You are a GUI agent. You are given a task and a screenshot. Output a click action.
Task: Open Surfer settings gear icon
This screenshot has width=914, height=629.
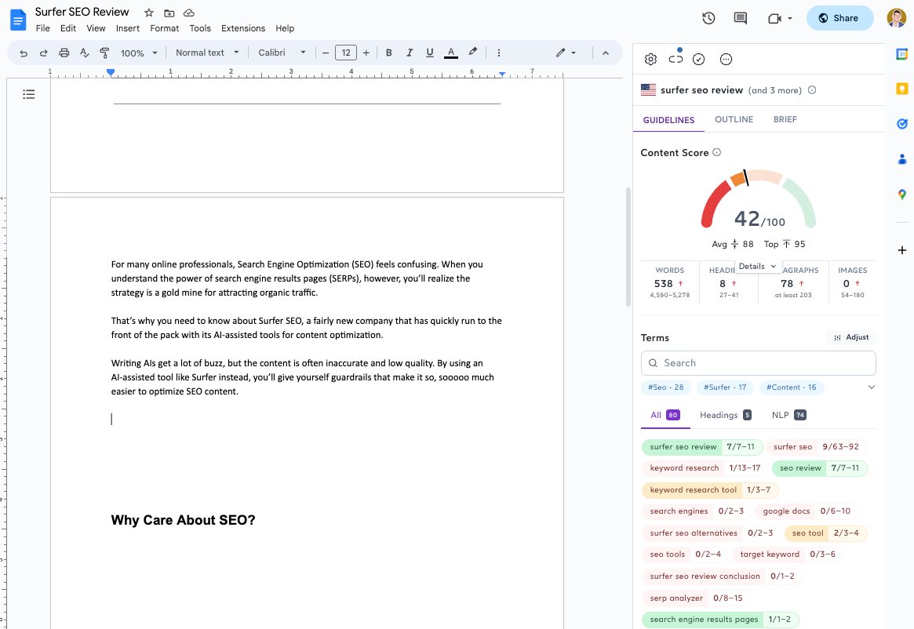650,59
